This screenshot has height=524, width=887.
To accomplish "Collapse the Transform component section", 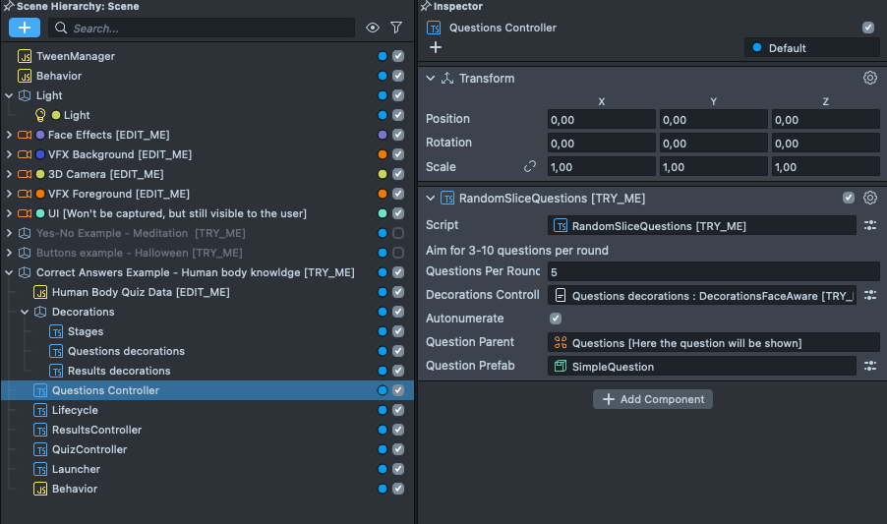I will [430, 79].
